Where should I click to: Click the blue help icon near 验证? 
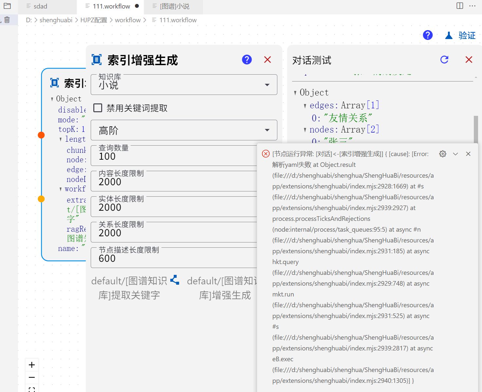point(428,35)
